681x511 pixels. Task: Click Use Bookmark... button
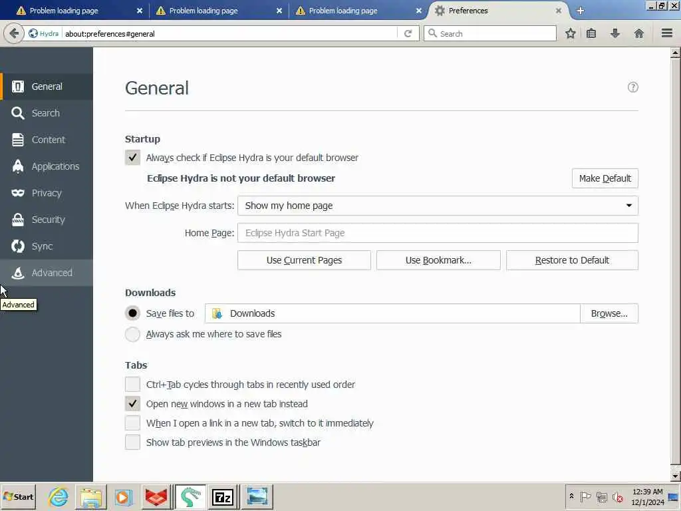tap(438, 260)
